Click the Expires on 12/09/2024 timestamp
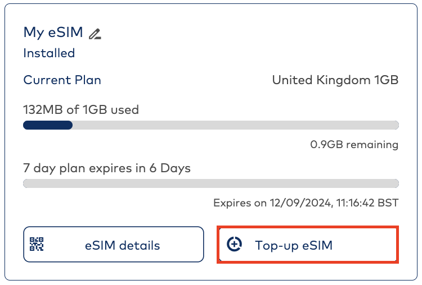Screen dimensions: 422x285 click(306, 203)
